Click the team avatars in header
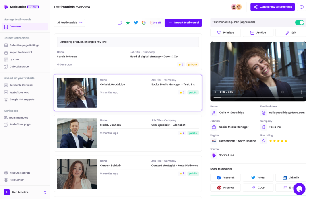Viewport: 310px width, 199px height. [236, 7]
